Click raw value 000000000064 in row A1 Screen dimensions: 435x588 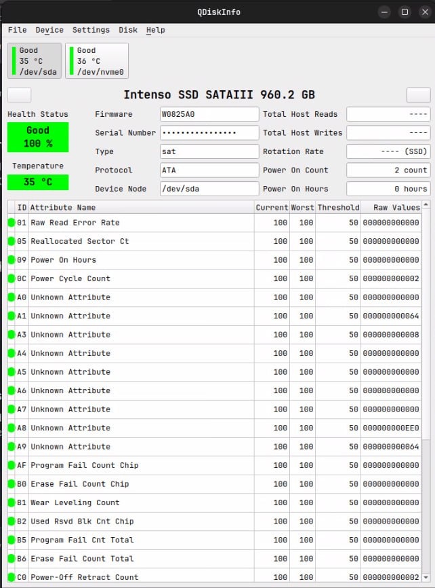[x=391, y=316]
